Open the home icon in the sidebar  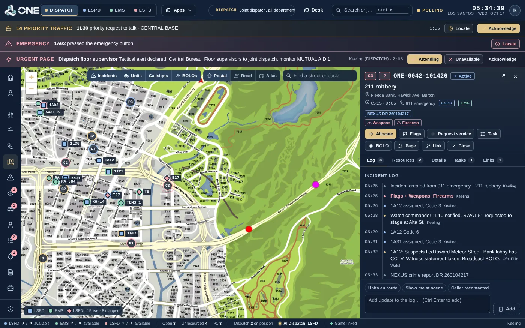(x=10, y=78)
